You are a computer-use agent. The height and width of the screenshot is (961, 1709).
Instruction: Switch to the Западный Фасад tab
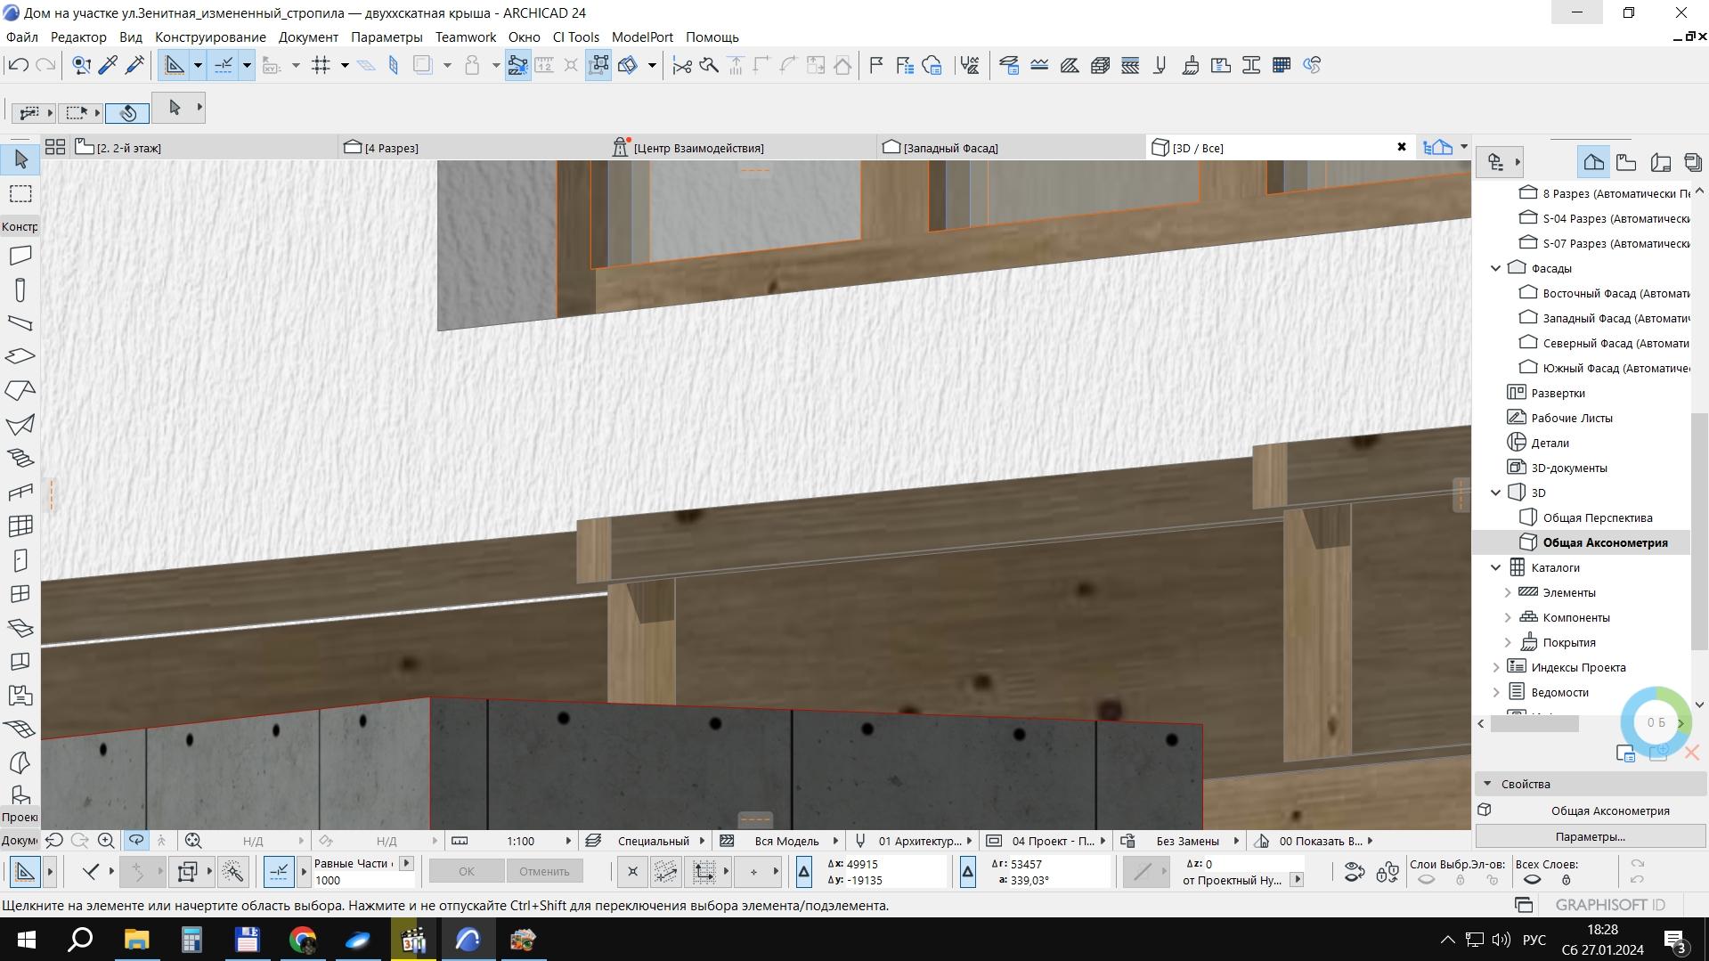click(x=950, y=148)
